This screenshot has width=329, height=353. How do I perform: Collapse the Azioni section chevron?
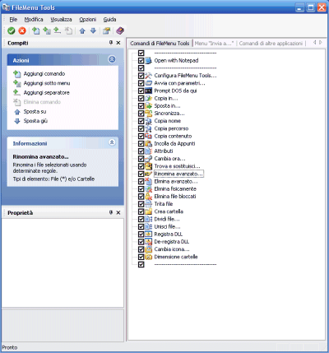click(x=112, y=59)
